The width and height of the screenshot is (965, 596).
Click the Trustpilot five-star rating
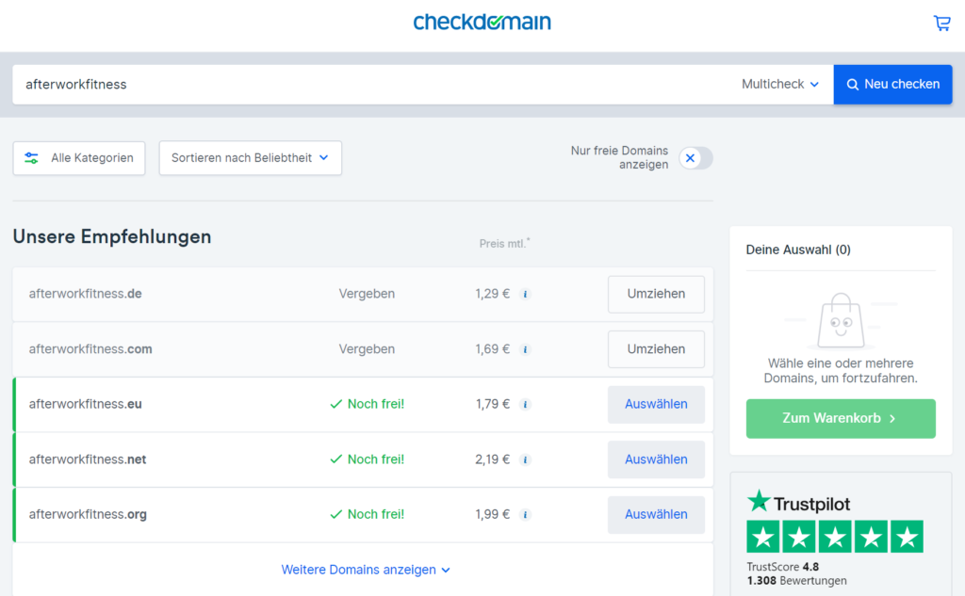pyautogui.click(x=835, y=537)
